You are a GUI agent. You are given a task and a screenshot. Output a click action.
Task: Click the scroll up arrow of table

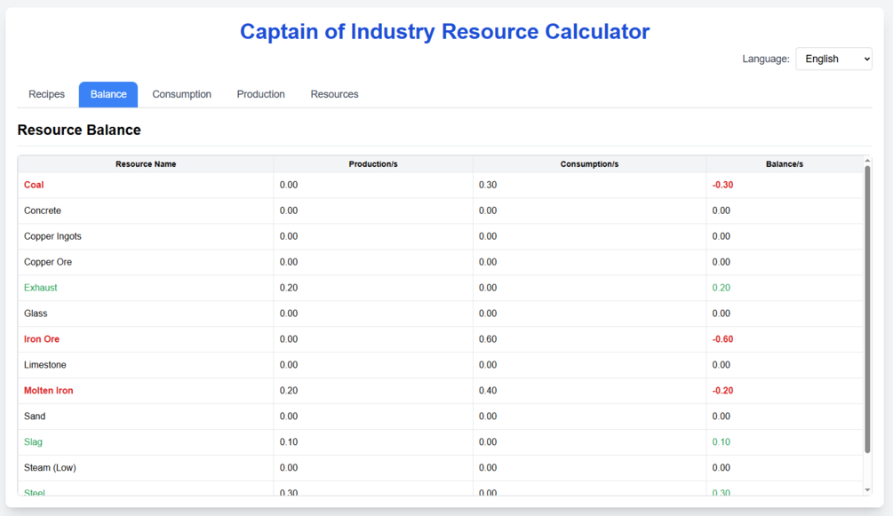point(867,162)
